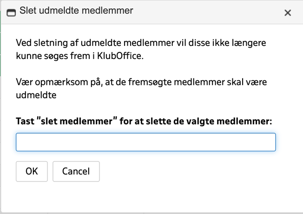Viewport: 303px width, 214px height.
Task: Dismiss the dialog using the X icon
Action: coord(288,13)
